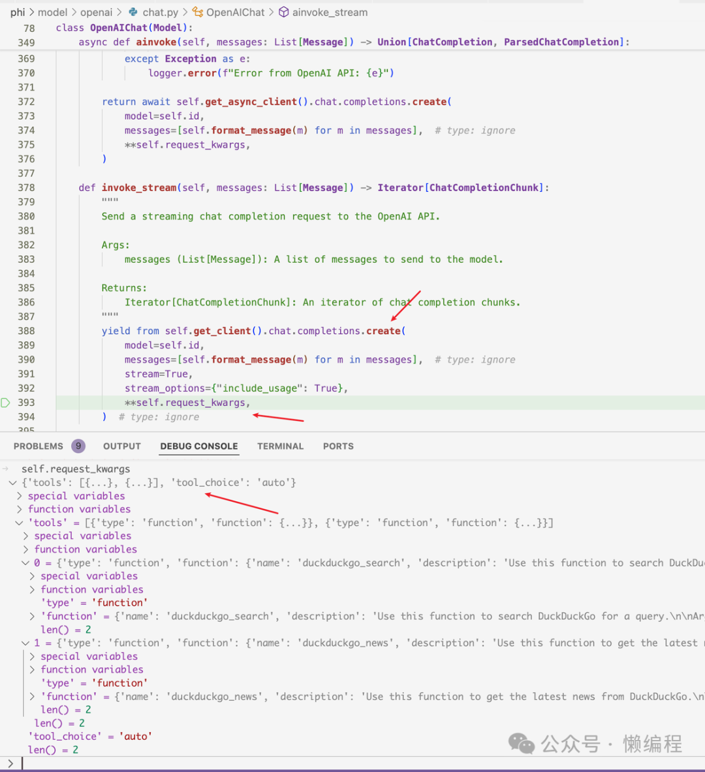Click the problems count badge showing 9
Screen dimensions: 705x772
coord(78,446)
